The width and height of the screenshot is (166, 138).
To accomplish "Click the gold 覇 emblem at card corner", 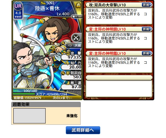I will click(x=79, y=5).
